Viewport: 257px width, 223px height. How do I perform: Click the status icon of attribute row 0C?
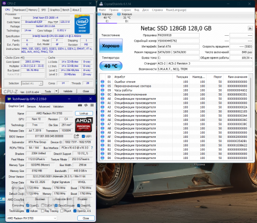point(102,94)
